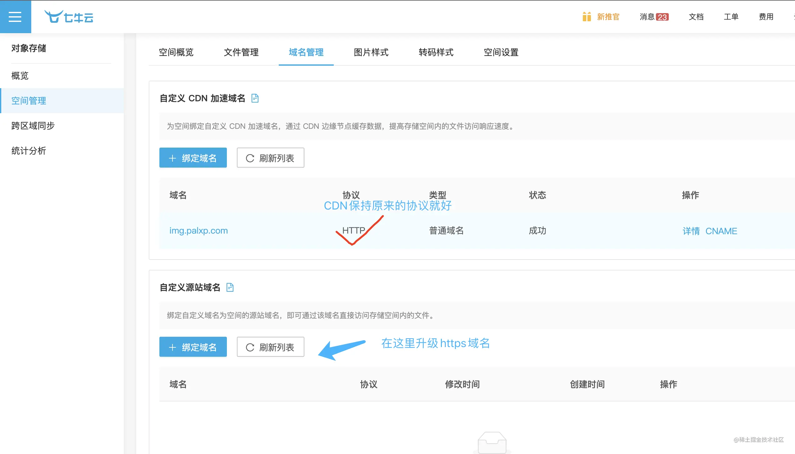Click the empty-table inbox icon
795x454 pixels.
(492, 442)
